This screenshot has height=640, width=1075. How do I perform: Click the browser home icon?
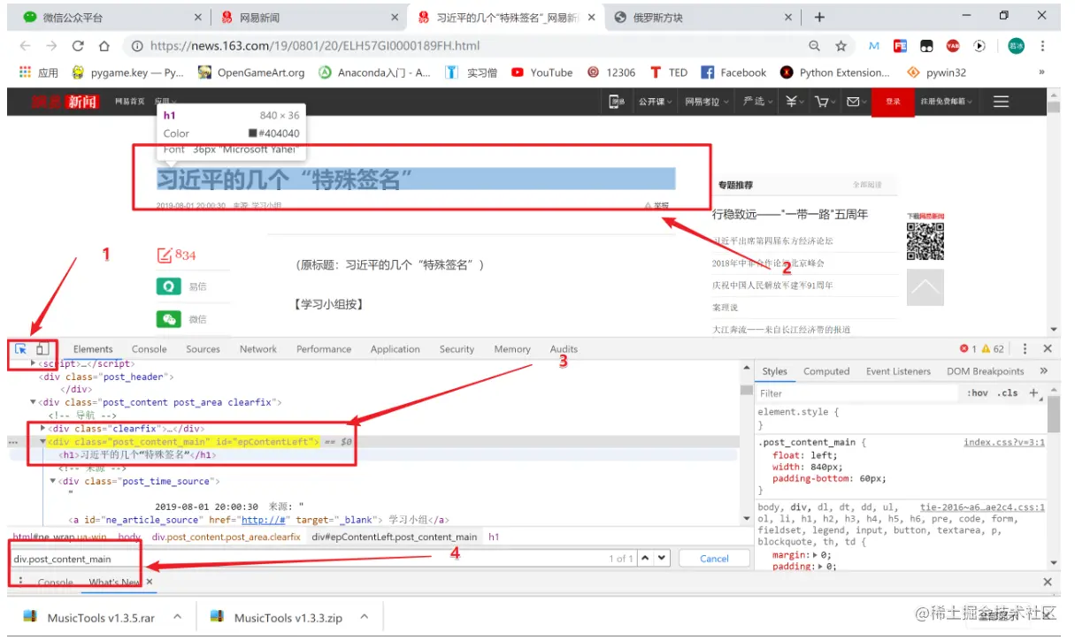pos(104,46)
